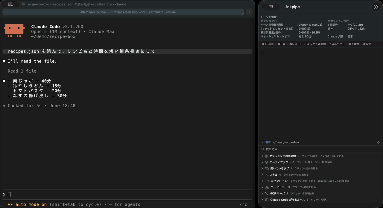The image size is (383, 208).
Task: Click the branch icon for MCP サーバ
Action: pos(266,194)
